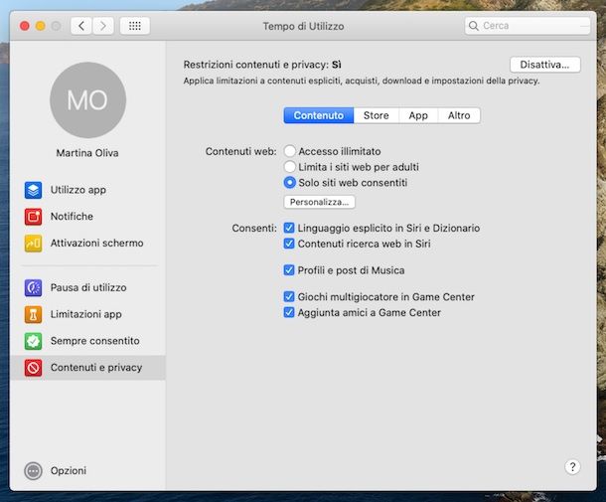The image size is (606, 502).
Task: Open the Utilizzo app icon in sidebar
Action: (x=33, y=190)
